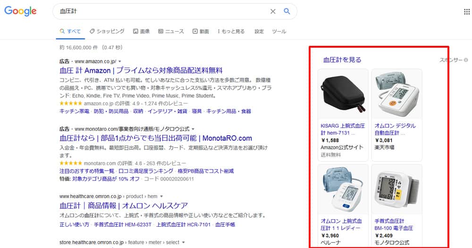Click the オムロン デジタル自動血圧計 product image

pos(397,94)
